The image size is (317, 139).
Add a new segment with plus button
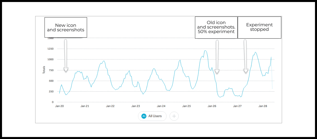(174, 116)
